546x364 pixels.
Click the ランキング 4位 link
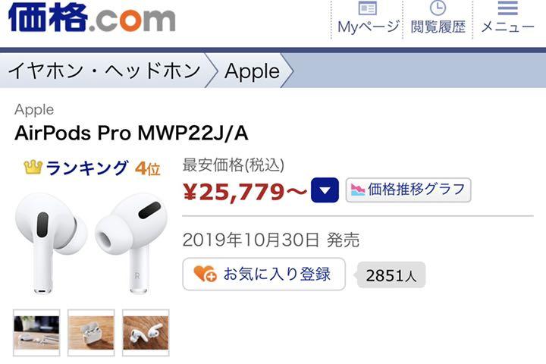(92, 168)
